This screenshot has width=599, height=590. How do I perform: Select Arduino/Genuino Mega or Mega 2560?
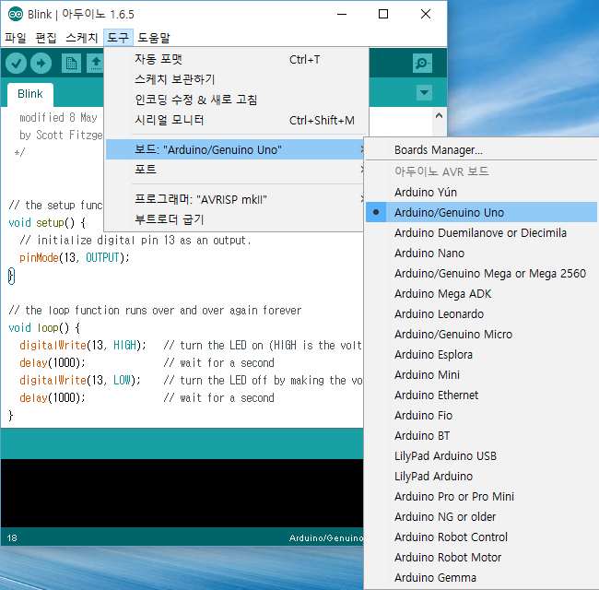(x=481, y=273)
